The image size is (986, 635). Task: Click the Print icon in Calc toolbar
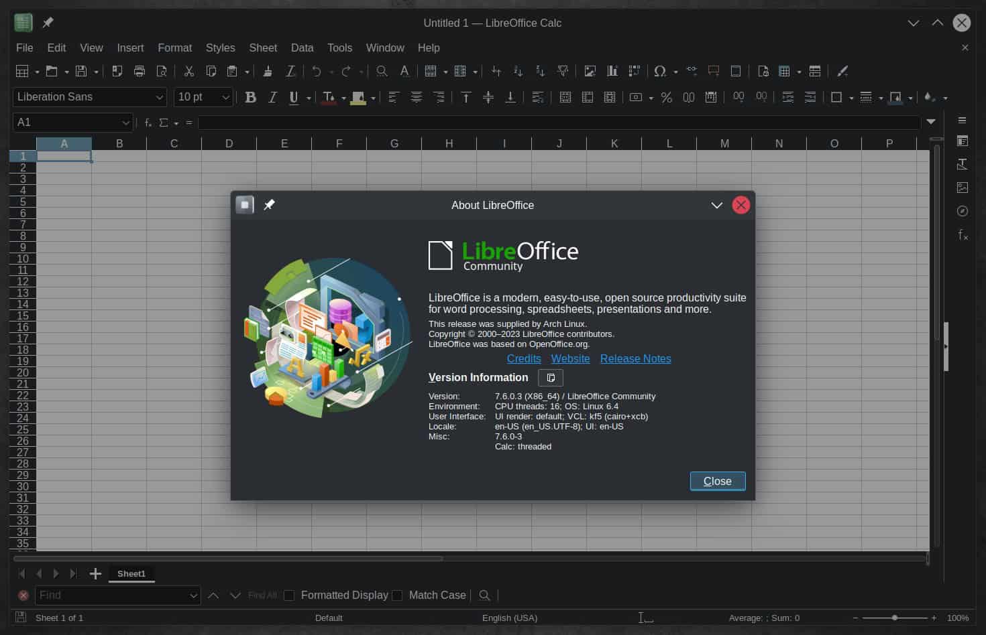tap(140, 71)
